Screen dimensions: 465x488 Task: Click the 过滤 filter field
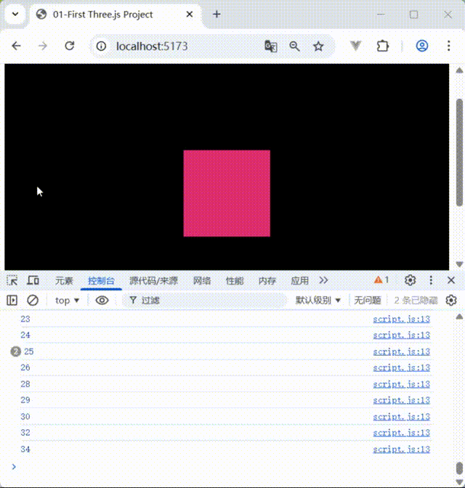tap(204, 301)
